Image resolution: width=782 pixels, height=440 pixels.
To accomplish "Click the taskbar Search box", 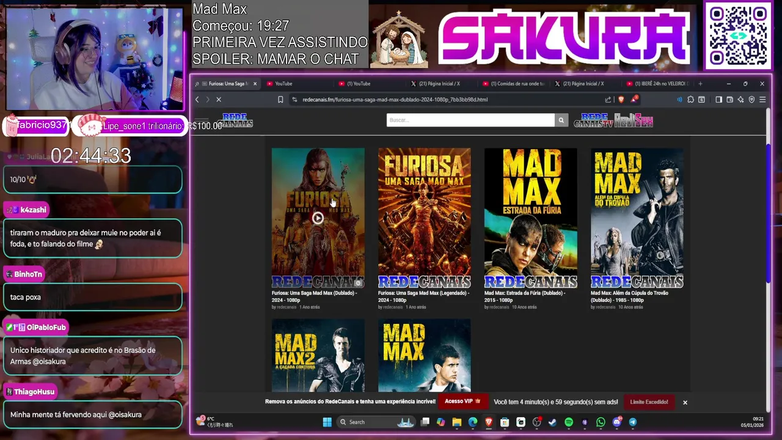I will click(x=377, y=422).
